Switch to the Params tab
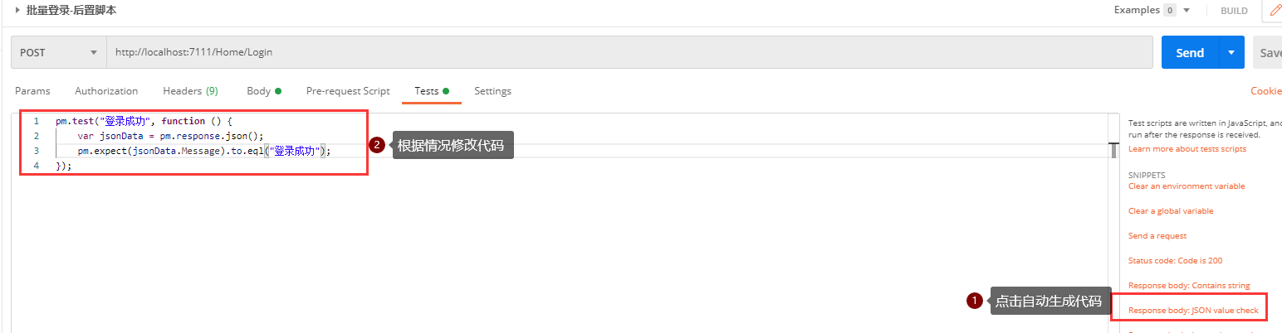The width and height of the screenshot is (1282, 333). 32,91
